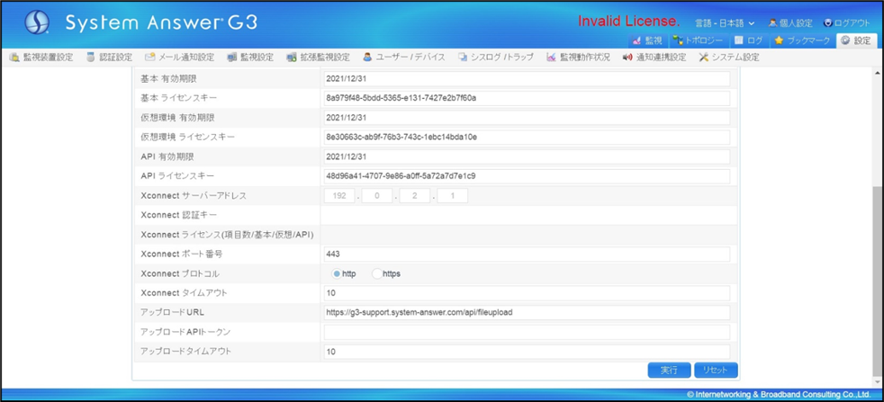The height and width of the screenshot is (402, 884).
Task: Open the ブックマーク tab
Action: point(801,40)
